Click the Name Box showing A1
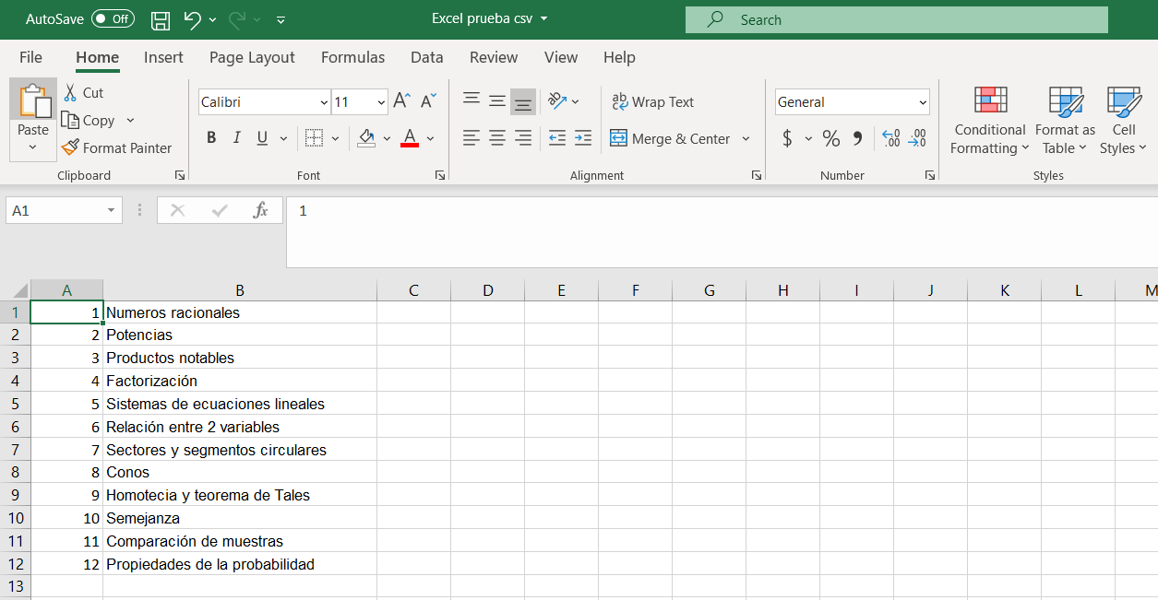This screenshot has width=1158, height=600. coord(65,210)
